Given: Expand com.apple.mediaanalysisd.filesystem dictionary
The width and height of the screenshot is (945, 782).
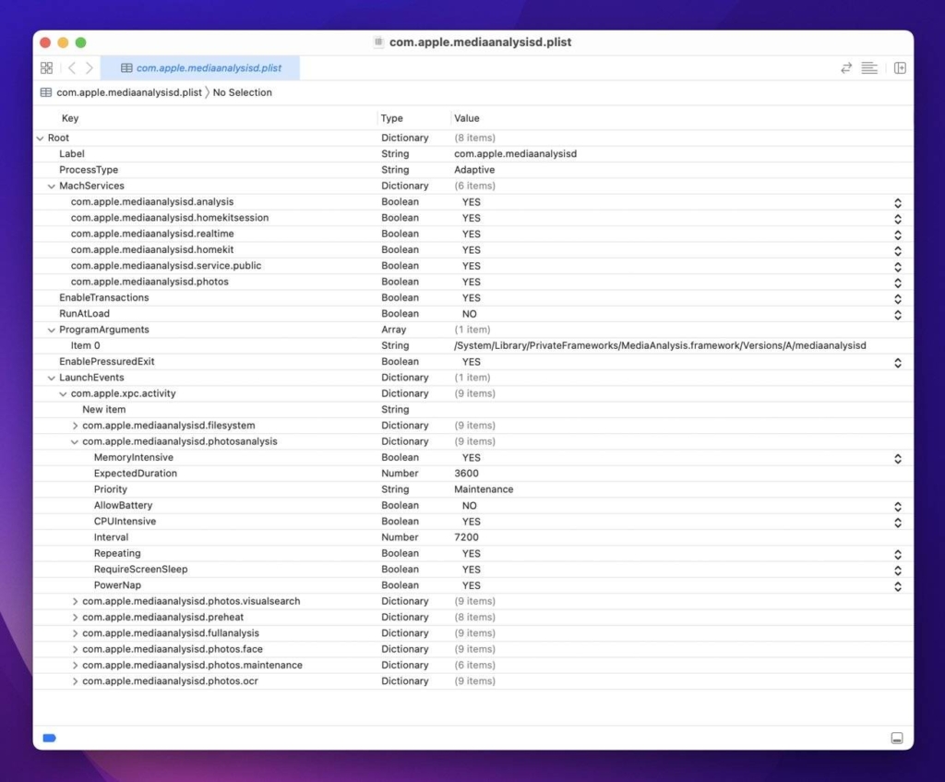Looking at the screenshot, I should pyautogui.click(x=74, y=426).
